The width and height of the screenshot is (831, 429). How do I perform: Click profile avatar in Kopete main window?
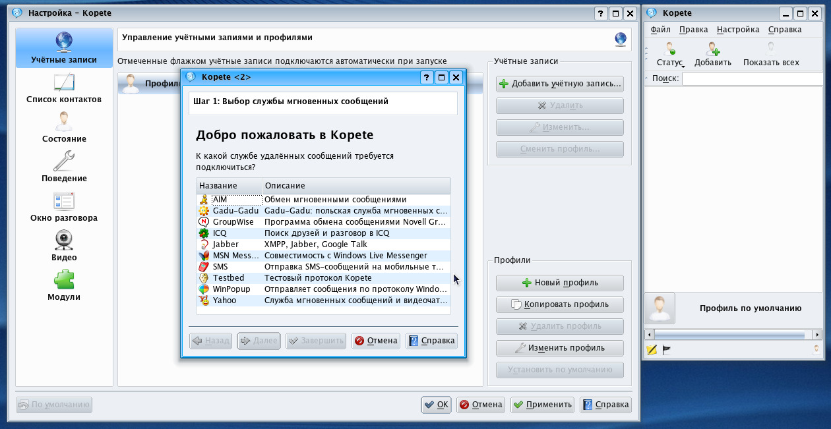point(660,308)
